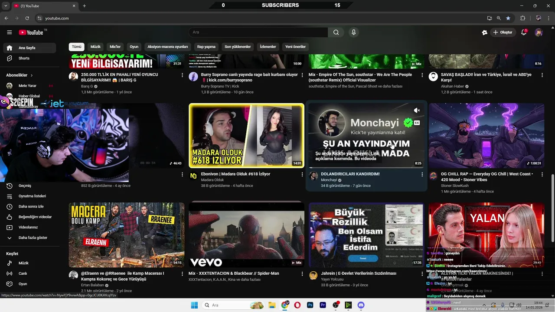Open Haber Global subscription channel
Viewport: 555px width, 312px height.
pos(28,96)
